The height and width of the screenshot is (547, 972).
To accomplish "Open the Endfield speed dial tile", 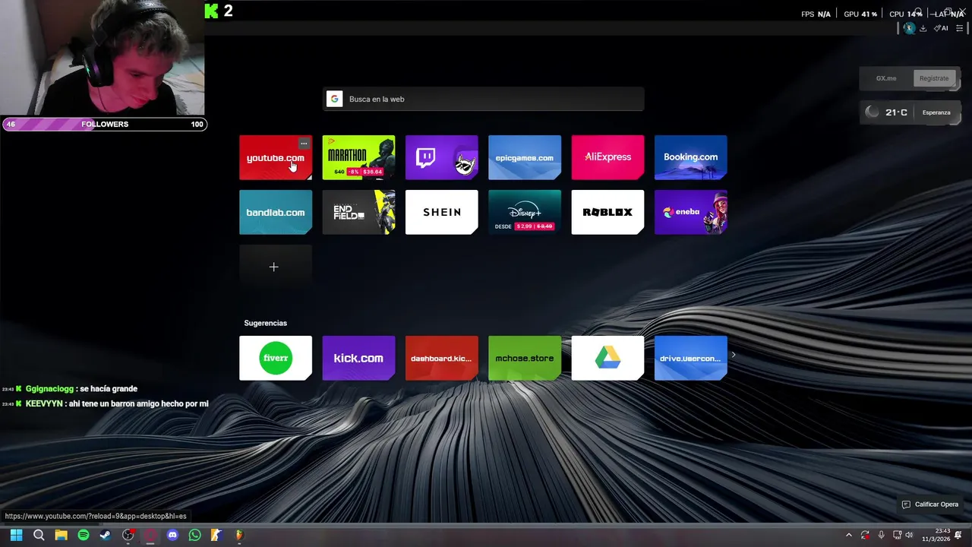I will [x=358, y=213].
